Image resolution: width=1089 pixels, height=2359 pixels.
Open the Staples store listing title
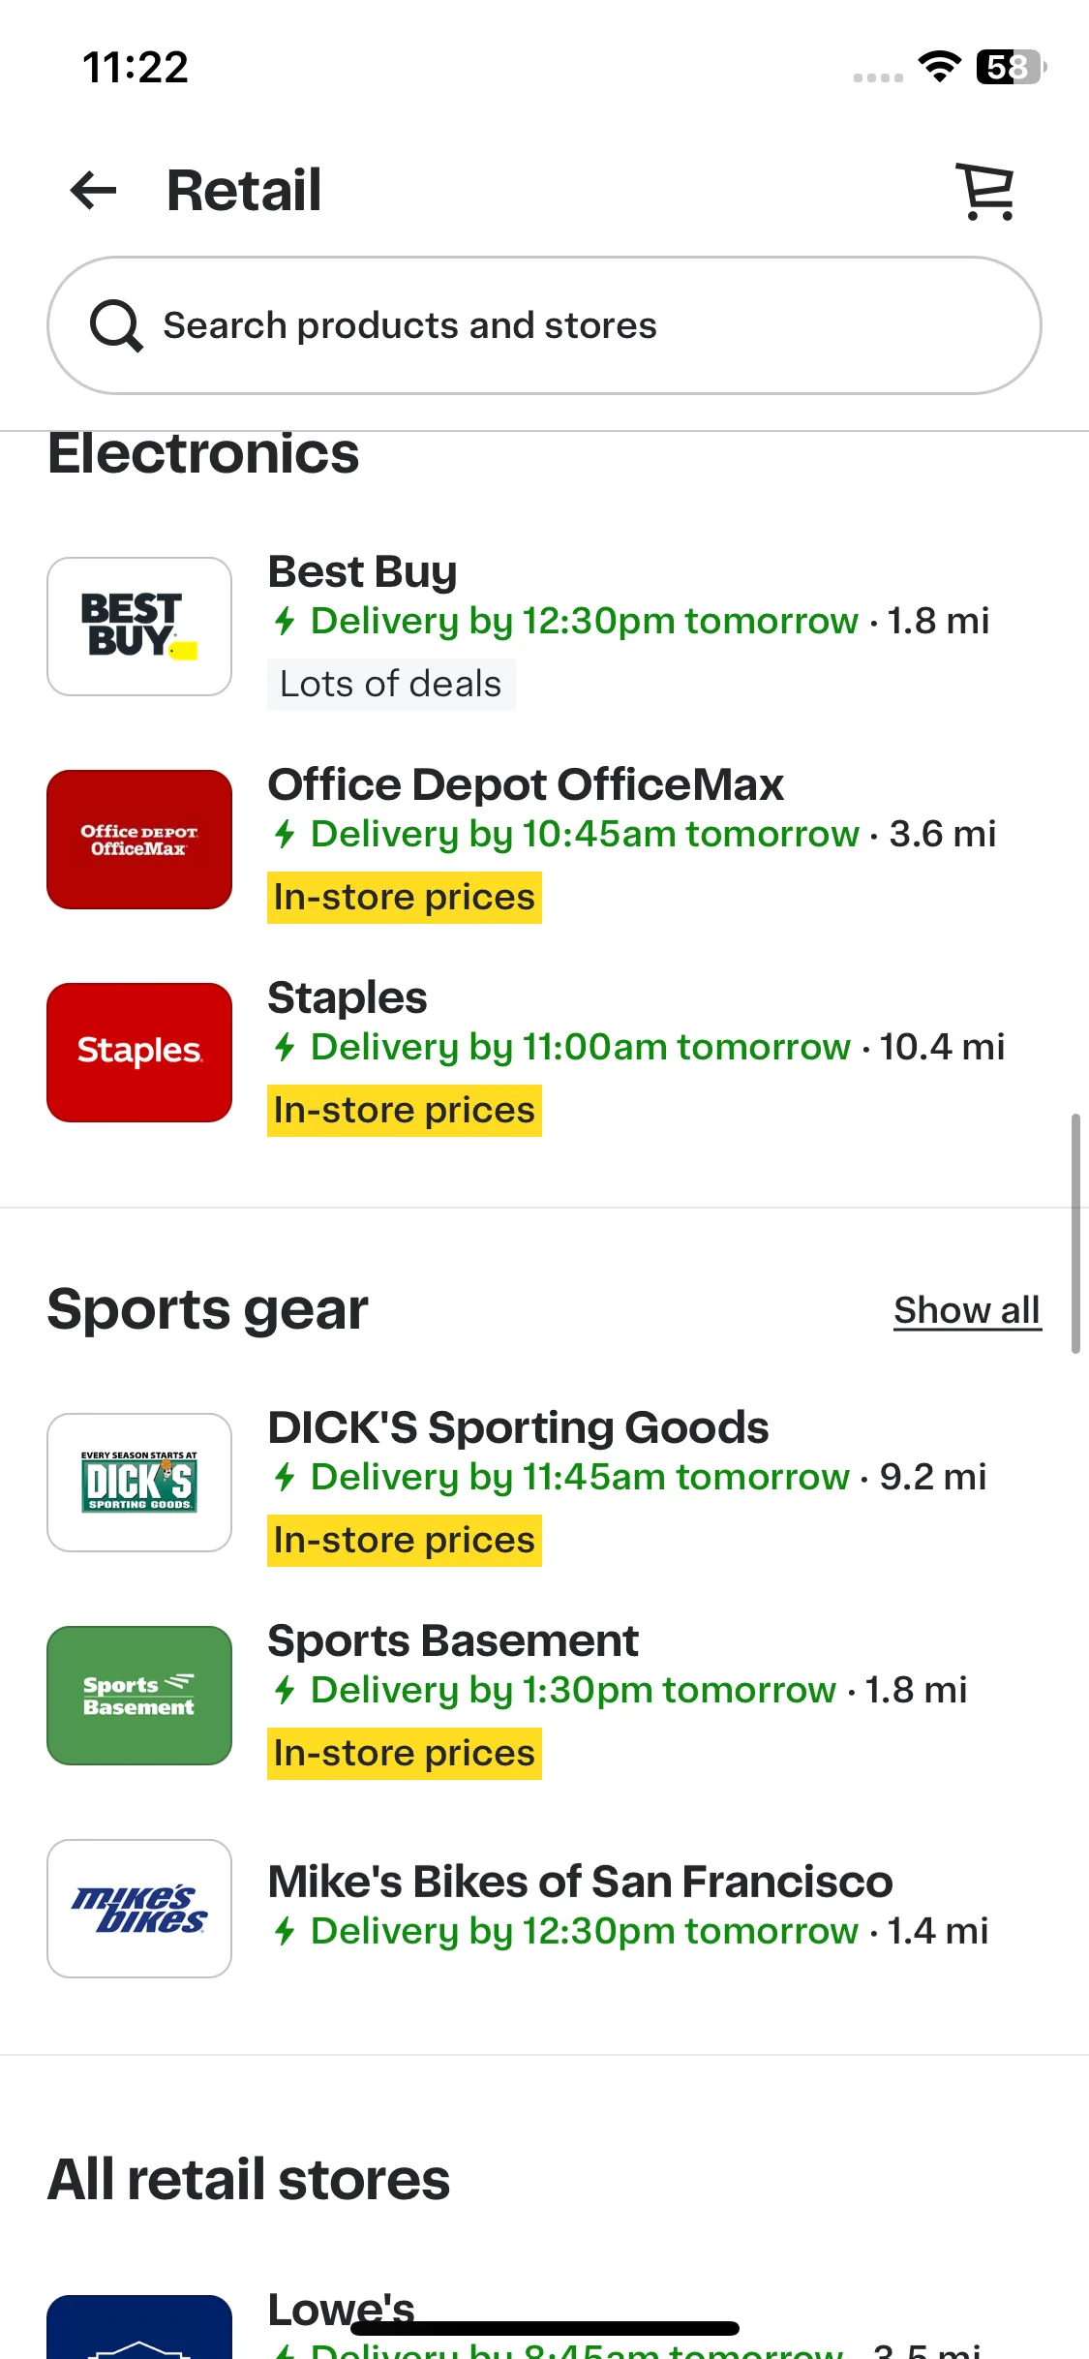[x=348, y=997]
